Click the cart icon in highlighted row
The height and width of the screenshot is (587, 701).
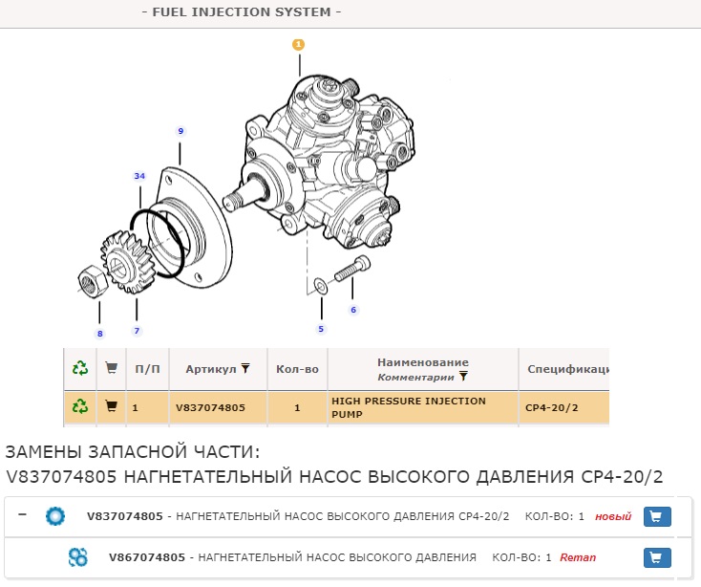(x=111, y=407)
